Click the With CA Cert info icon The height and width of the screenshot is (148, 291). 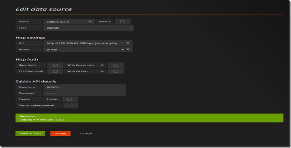click(102, 71)
